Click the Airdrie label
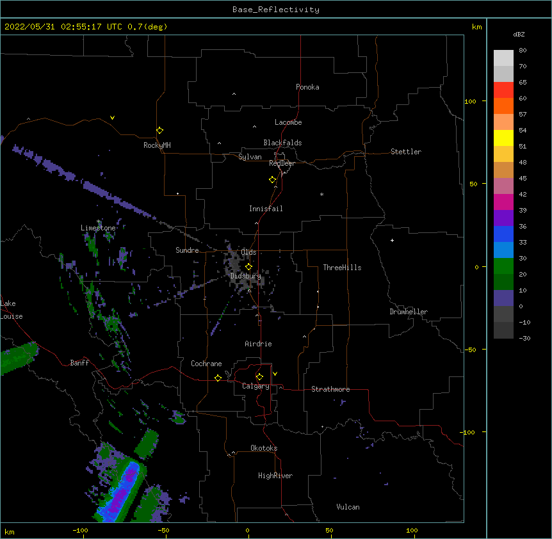The width and height of the screenshot is (552, 539). 258,344
